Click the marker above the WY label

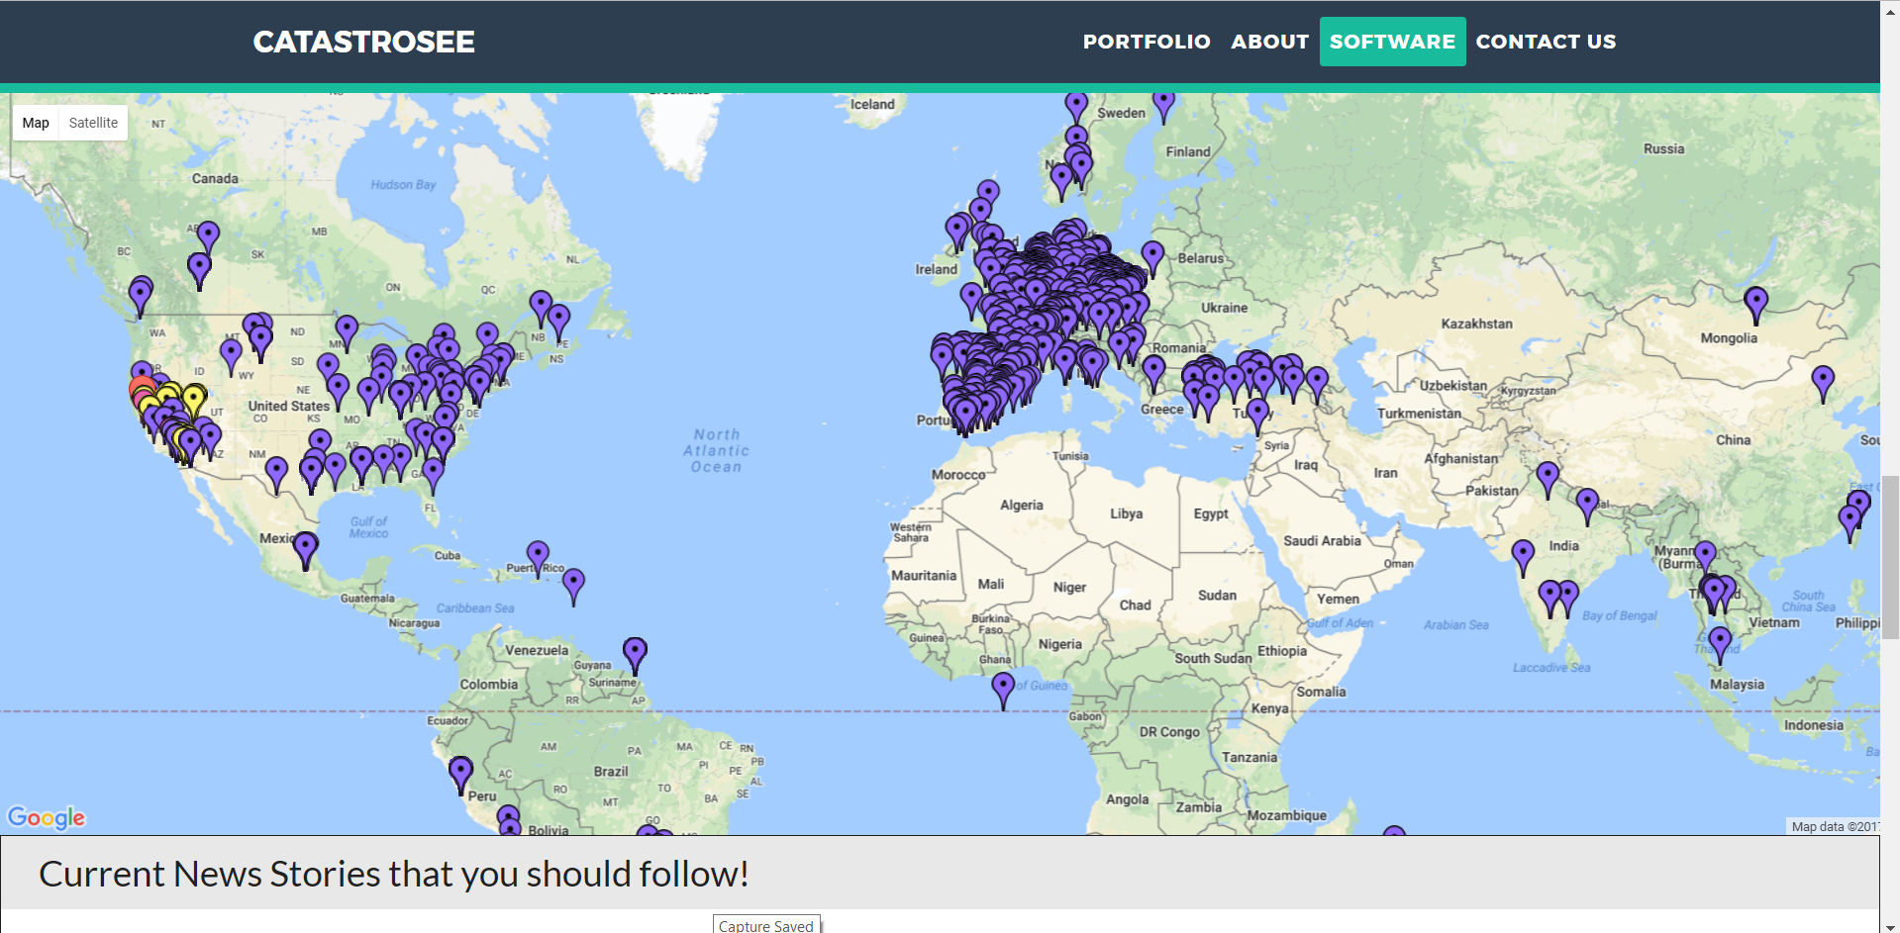pyautogui.click(x=231, y=357)
